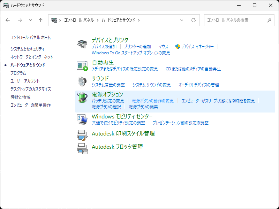
Task: Open Windows モビリティ センター heading link
Action: point(122,116)
